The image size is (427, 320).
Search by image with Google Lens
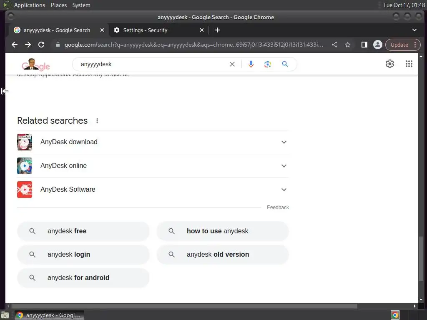(x=268, y=64)
